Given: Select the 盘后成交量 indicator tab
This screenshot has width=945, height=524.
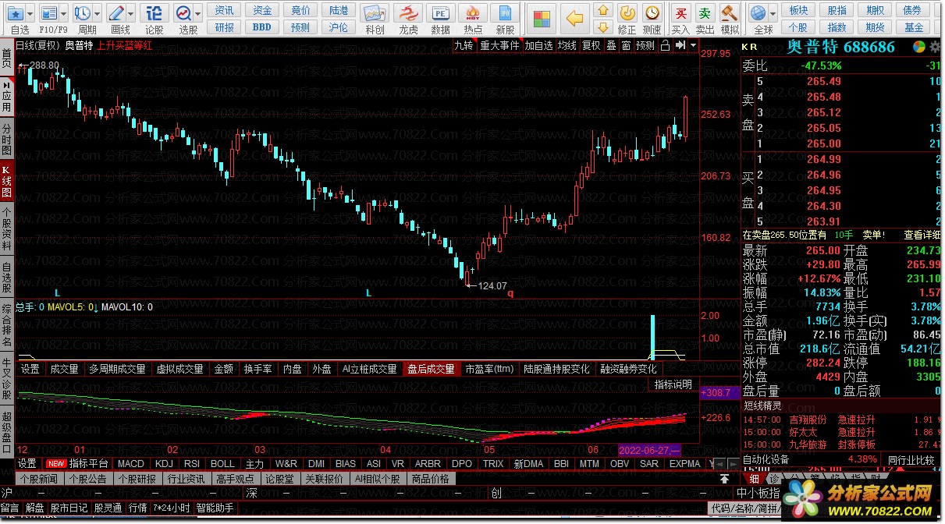Looking at the screenshot, I should point(431,369).
